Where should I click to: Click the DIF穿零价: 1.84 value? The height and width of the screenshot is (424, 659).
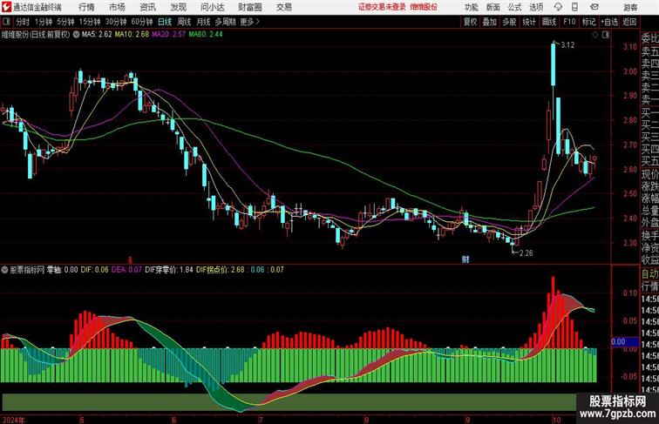click(x=169, y=270)
